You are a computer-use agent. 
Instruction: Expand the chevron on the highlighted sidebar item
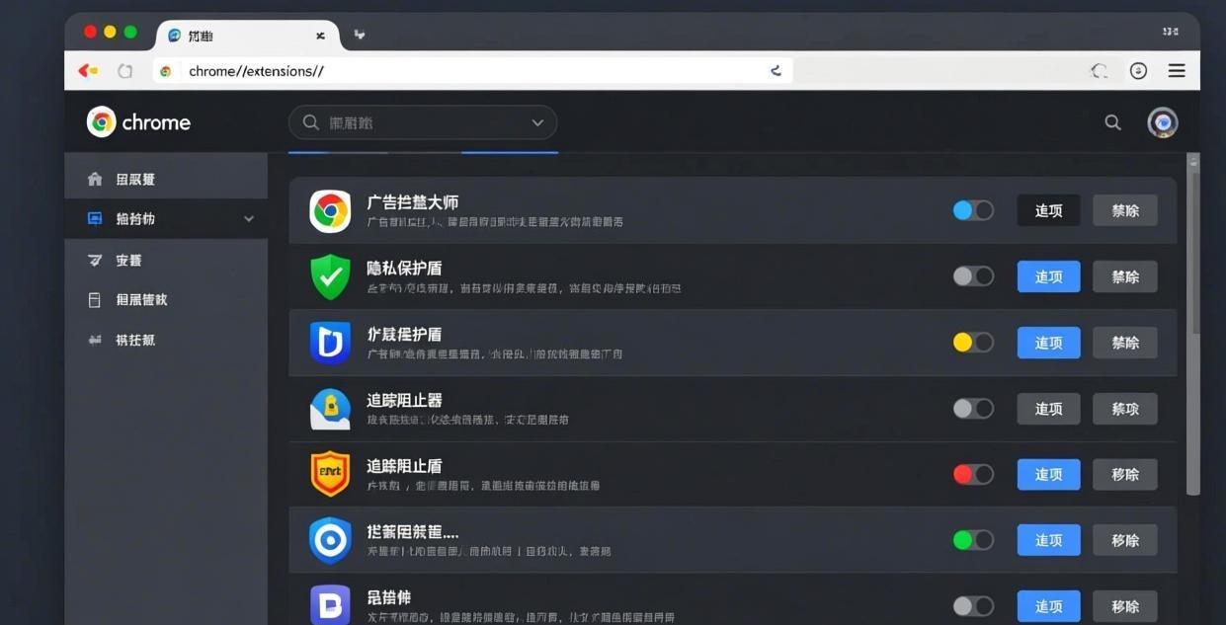pyautogui.click(x=249, y=219)
